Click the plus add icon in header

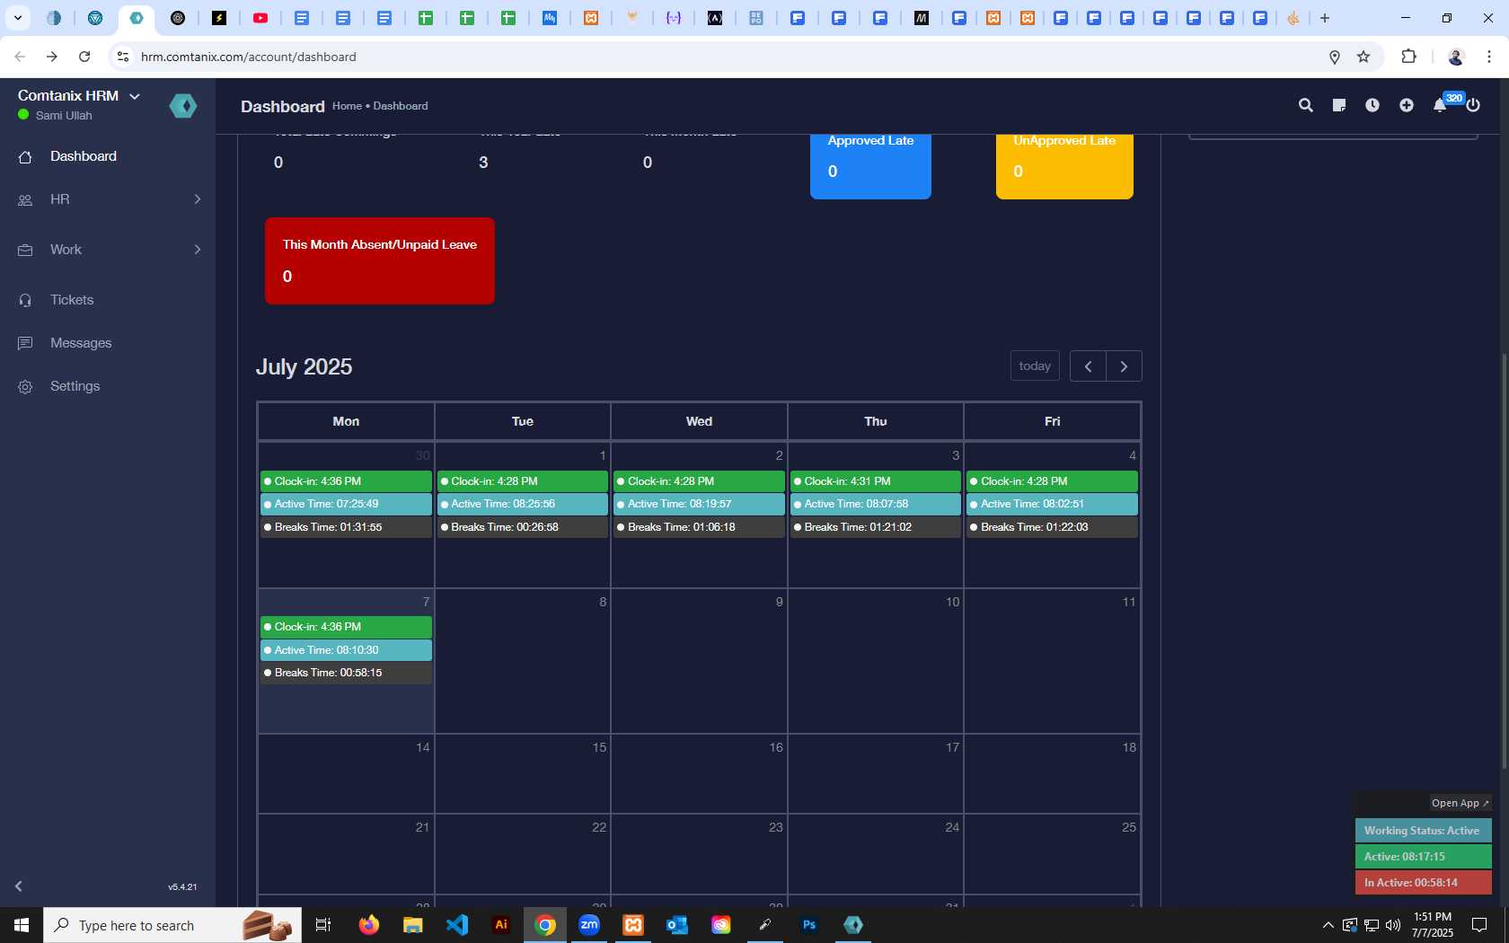[1406, 105]
